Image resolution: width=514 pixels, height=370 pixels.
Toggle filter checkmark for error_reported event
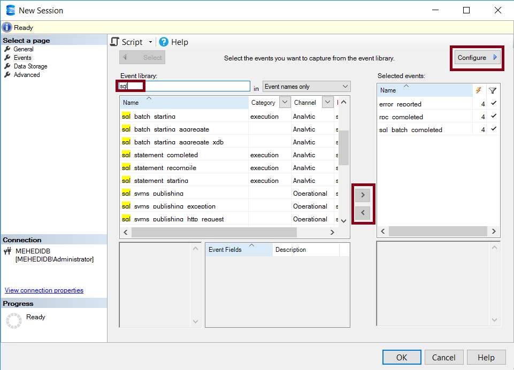pyautogui.click(x=493, y=103)
